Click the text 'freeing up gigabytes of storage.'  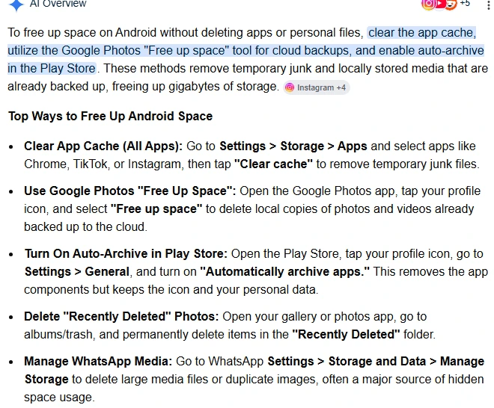point(195,87)
